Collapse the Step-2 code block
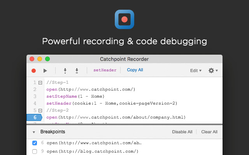The height and width of the screenshot is (155, 249). [40, 110]
